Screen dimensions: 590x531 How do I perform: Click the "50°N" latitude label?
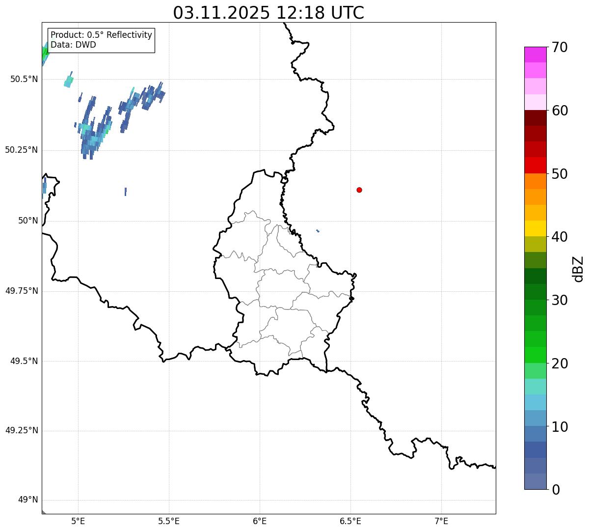pos(28,221)
